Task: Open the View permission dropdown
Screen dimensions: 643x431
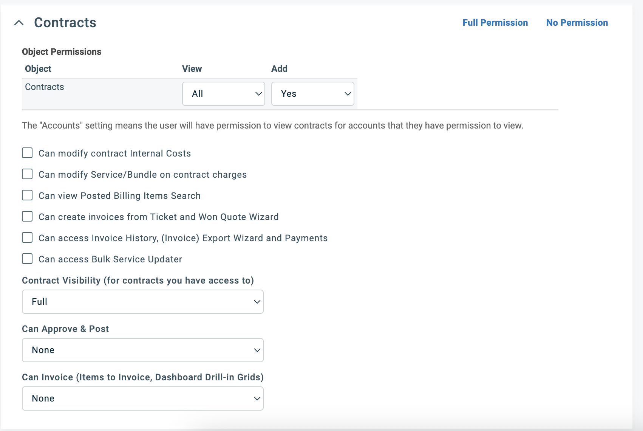Action: tap(223, 93)
